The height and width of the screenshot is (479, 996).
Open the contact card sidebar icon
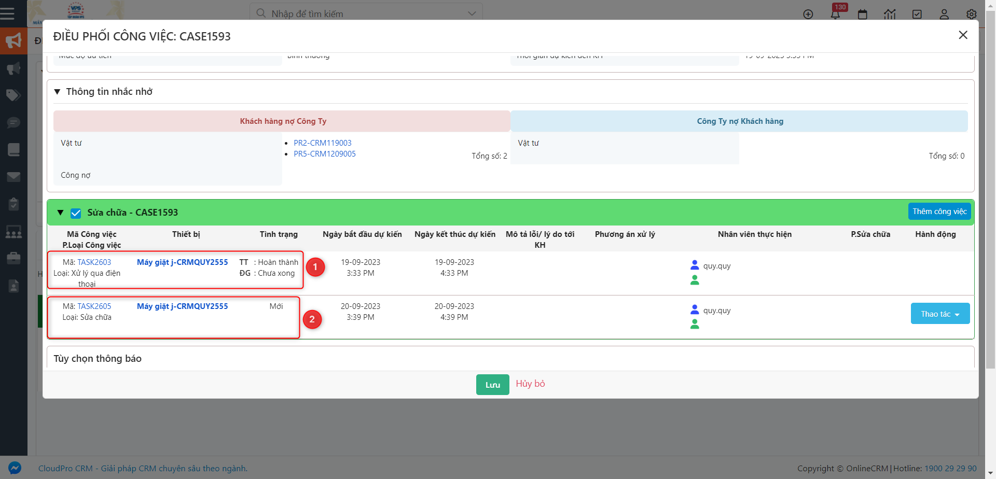coord(13,286)
